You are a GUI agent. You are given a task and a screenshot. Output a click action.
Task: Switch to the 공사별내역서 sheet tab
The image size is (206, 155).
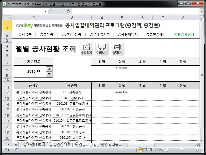(34, 145)
